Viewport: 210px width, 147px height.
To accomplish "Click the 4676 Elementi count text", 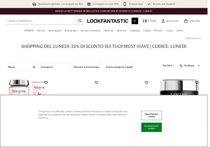I will 193,38.
